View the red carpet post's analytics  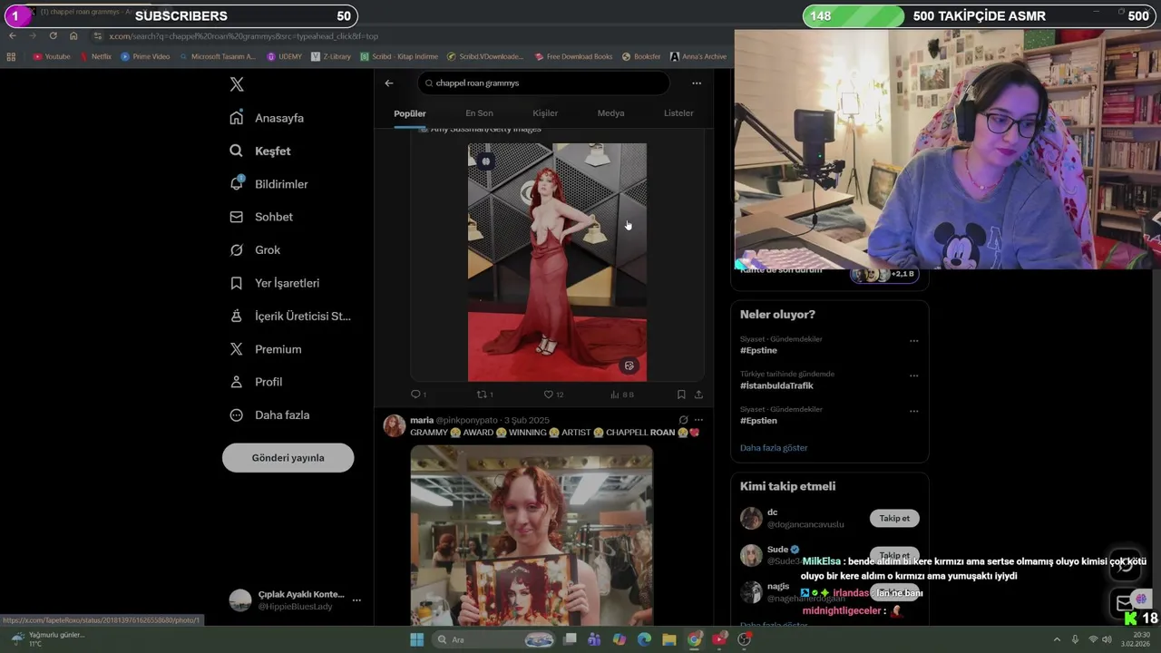click(616, 395)
